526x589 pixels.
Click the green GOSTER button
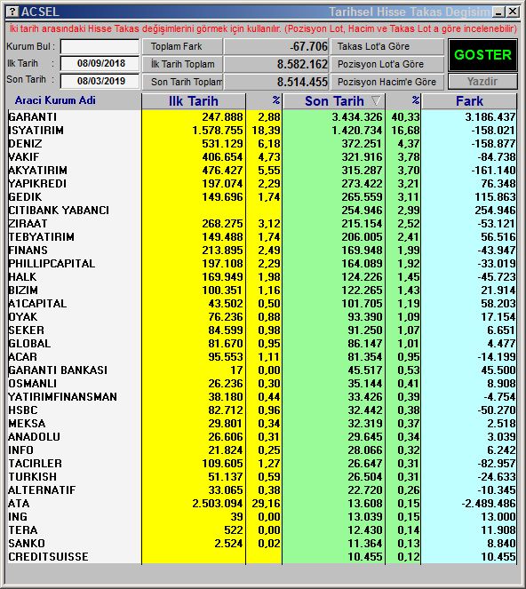482,55
